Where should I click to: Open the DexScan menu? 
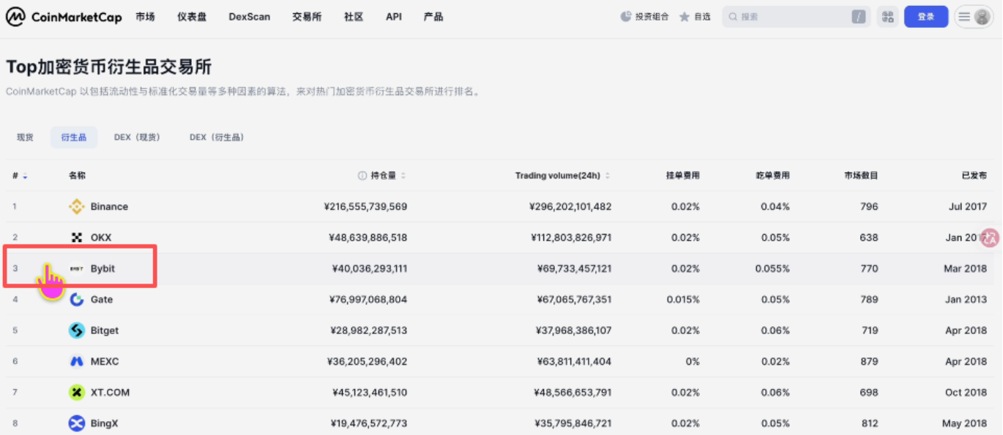coord(249,17)
